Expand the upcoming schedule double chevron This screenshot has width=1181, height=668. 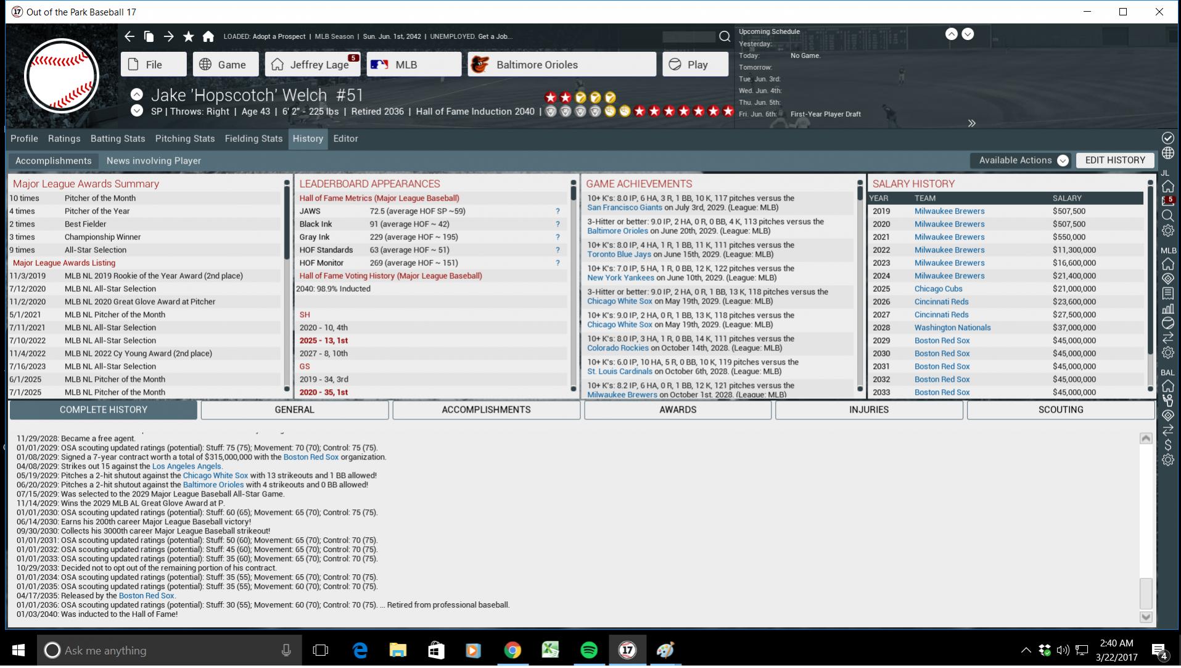[x=972, y=123]
